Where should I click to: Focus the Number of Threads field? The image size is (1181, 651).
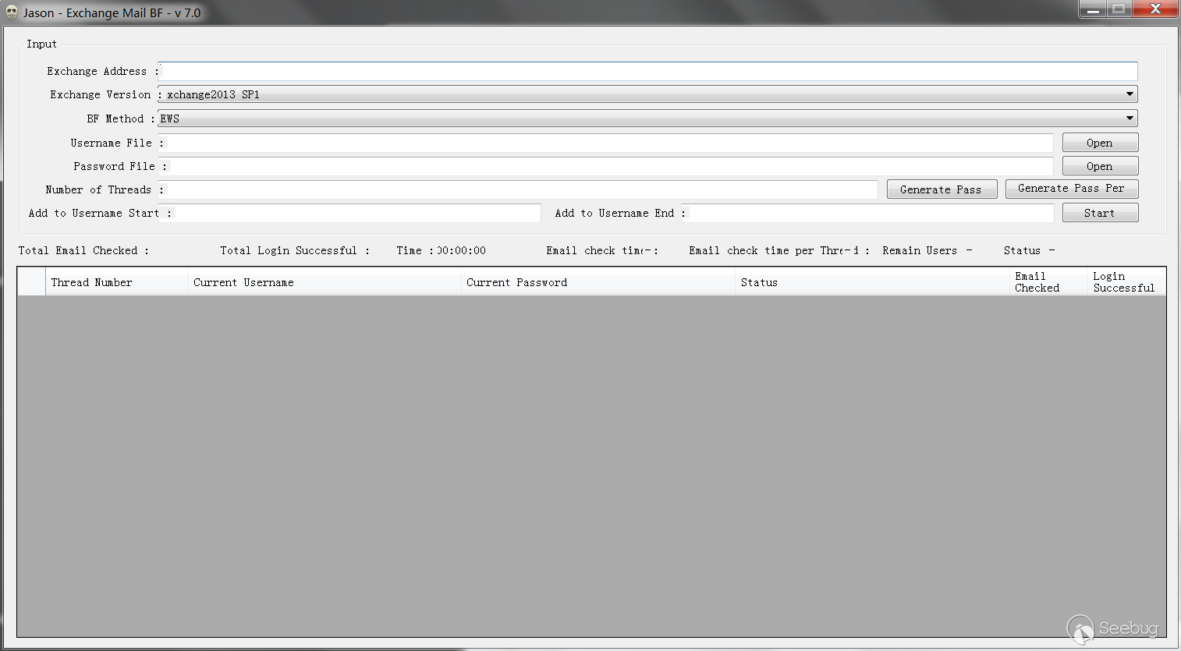[518, 189]
